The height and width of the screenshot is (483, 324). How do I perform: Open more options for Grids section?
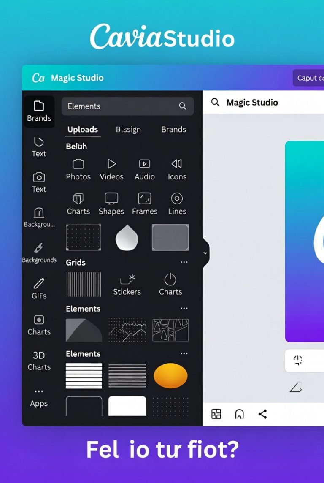click(184, 262)
